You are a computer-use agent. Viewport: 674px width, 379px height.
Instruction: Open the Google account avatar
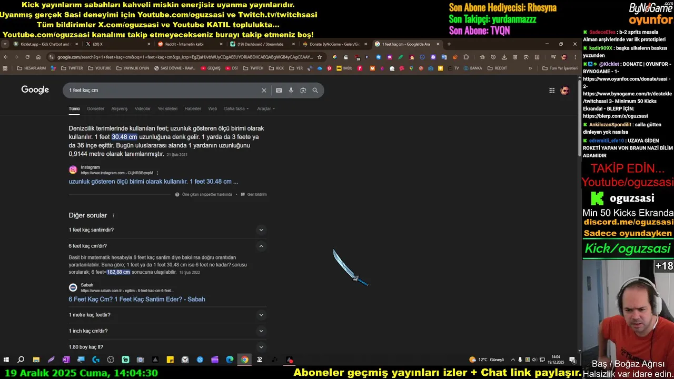pyautogui.click(x=564, y=91)
